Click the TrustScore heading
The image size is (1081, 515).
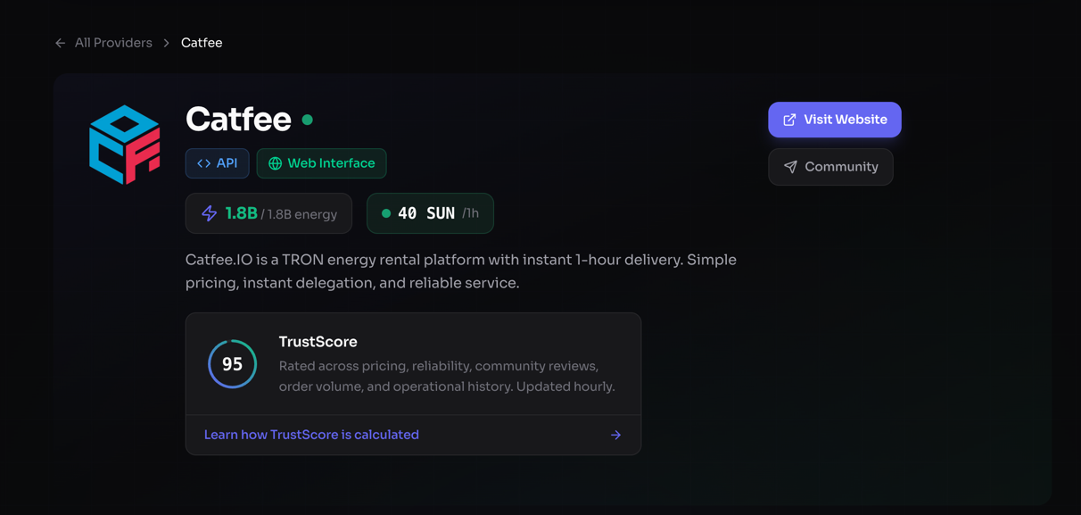tap(318, 342)
